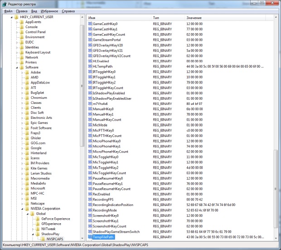Screen dimensions: 281x250
Task: Click the Electronic Arts folder icon
Action: (27, 118)
